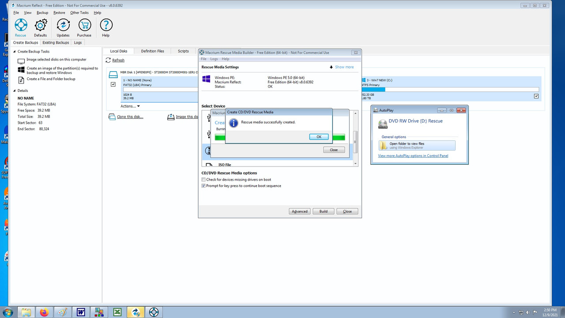Switch to the Scripts tab

[183, 51]
